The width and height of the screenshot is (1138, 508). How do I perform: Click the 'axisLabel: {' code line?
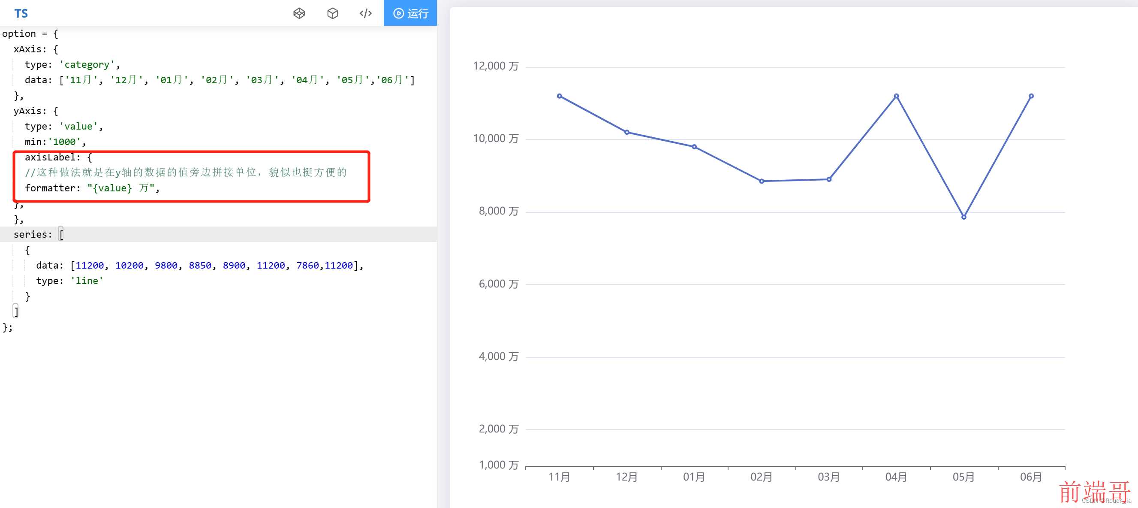(58, 157)
